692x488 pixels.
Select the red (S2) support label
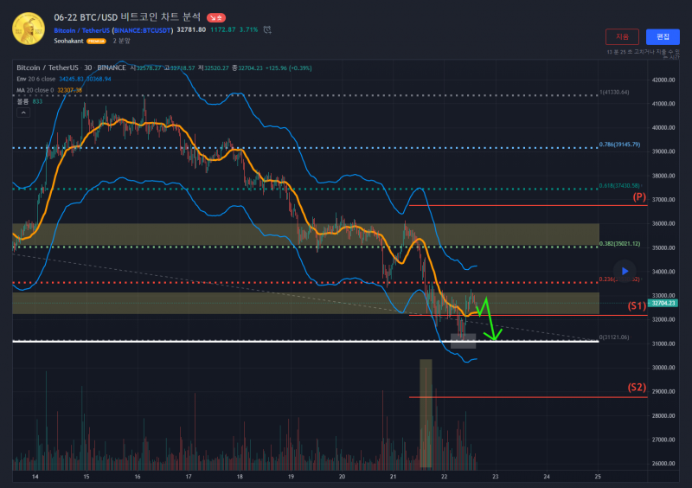pos(636,388)
